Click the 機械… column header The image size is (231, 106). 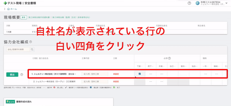(217, 66)
